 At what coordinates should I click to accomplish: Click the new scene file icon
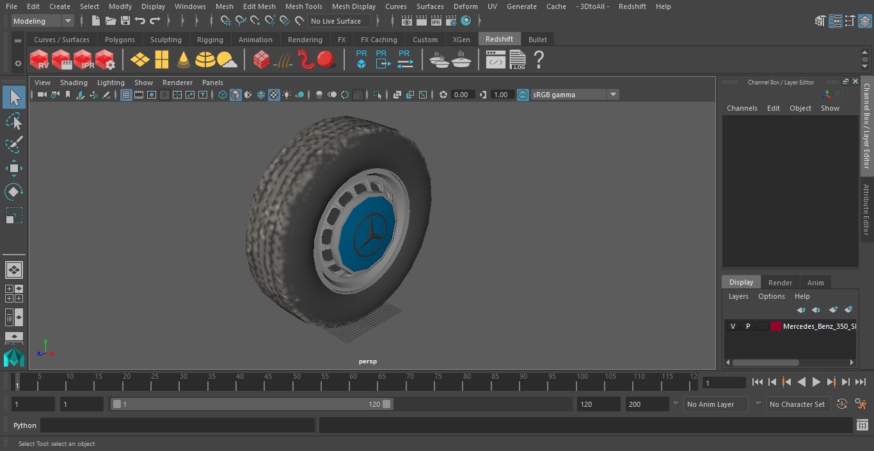95,21
